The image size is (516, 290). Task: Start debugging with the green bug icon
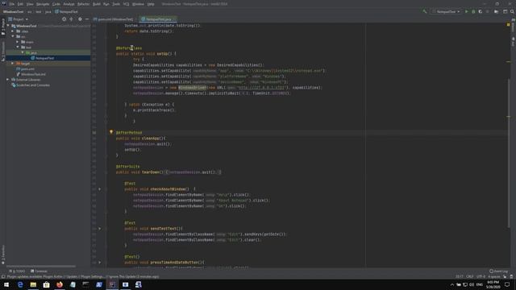[473, 11]
